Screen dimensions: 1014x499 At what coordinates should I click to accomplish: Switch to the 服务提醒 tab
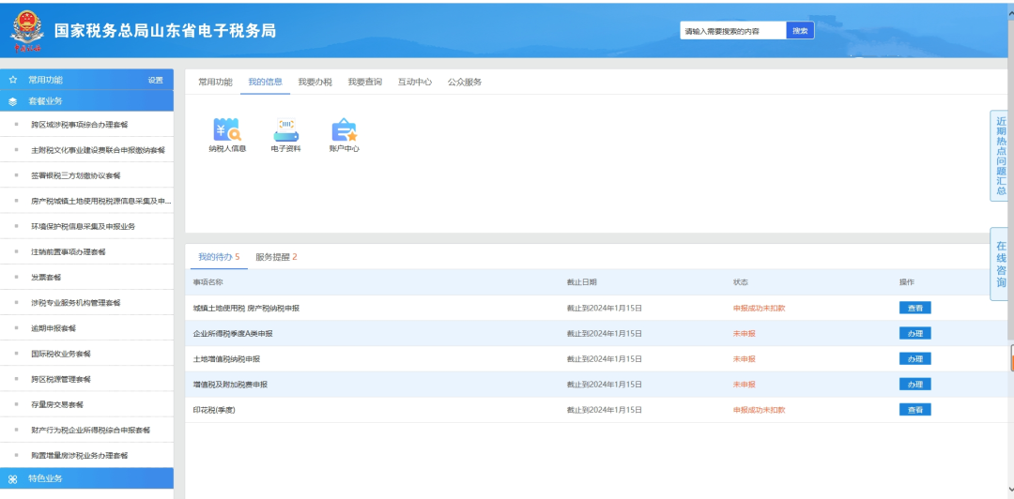pos(276,257)
